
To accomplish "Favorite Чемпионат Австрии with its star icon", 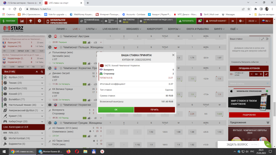I will pyautogui.click(x=61, y=36).
